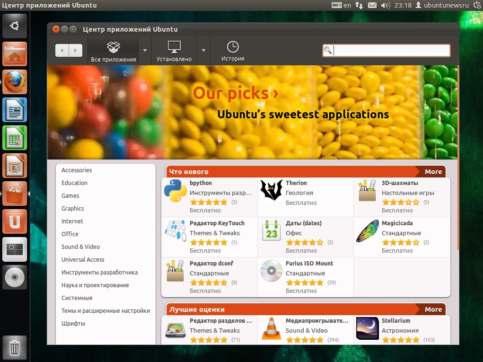This screenshot has width=483, height=362.
Task: Open the Все приложения view
Action: tap(114, 52)
